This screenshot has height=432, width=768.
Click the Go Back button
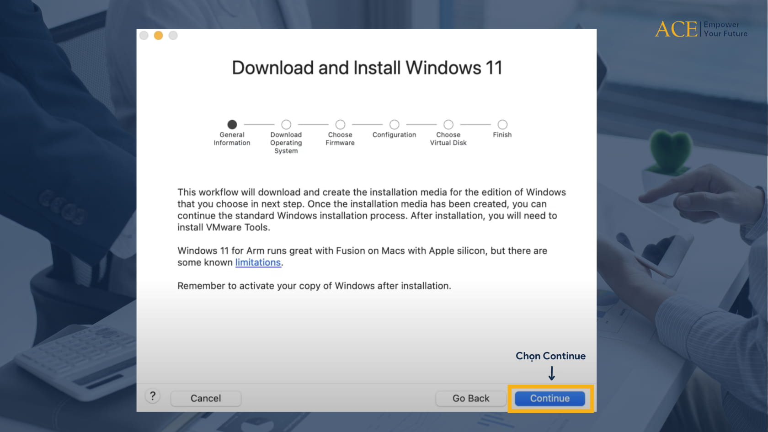[x=471, y=398]
